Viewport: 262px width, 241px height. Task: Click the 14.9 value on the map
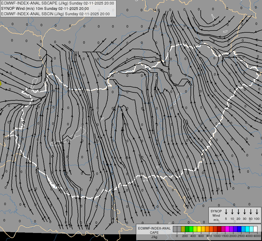point(156,10)
